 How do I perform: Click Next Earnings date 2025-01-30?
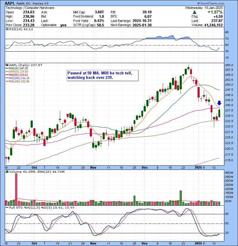click(142, 25)
